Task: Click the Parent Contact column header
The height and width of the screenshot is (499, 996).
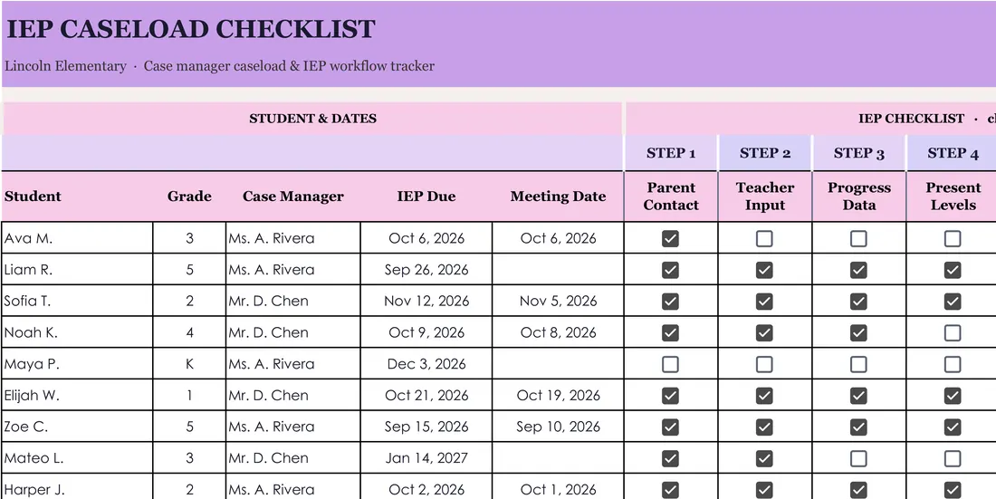Action: (671, 197)
